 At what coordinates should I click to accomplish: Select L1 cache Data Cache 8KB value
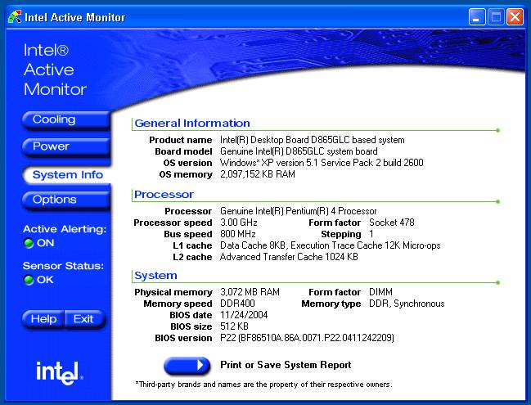(331, 245)
